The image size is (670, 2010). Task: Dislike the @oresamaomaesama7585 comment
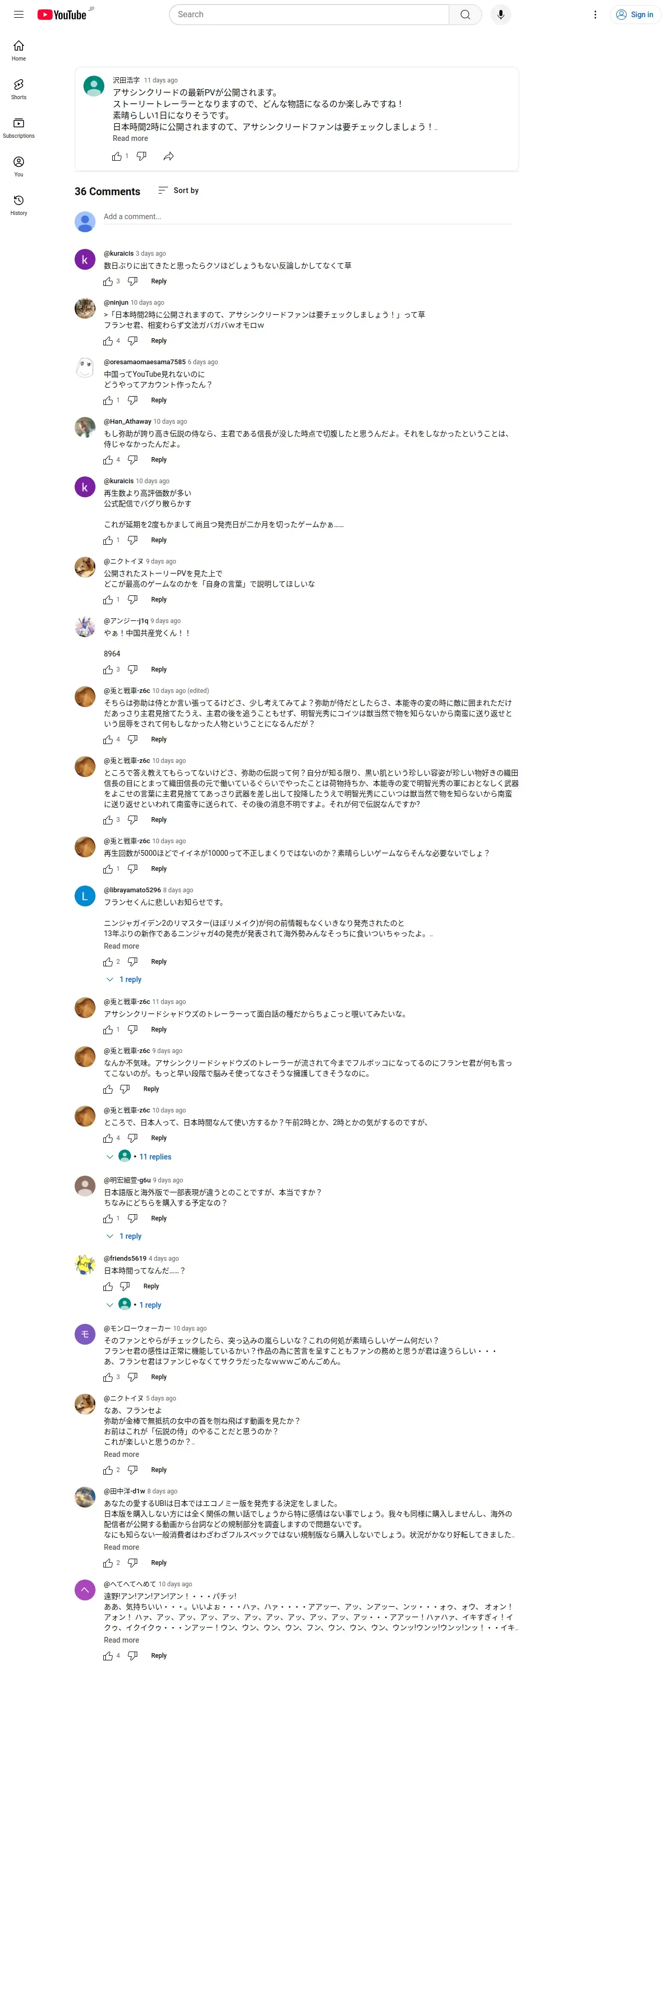click(x=133, y=400)
